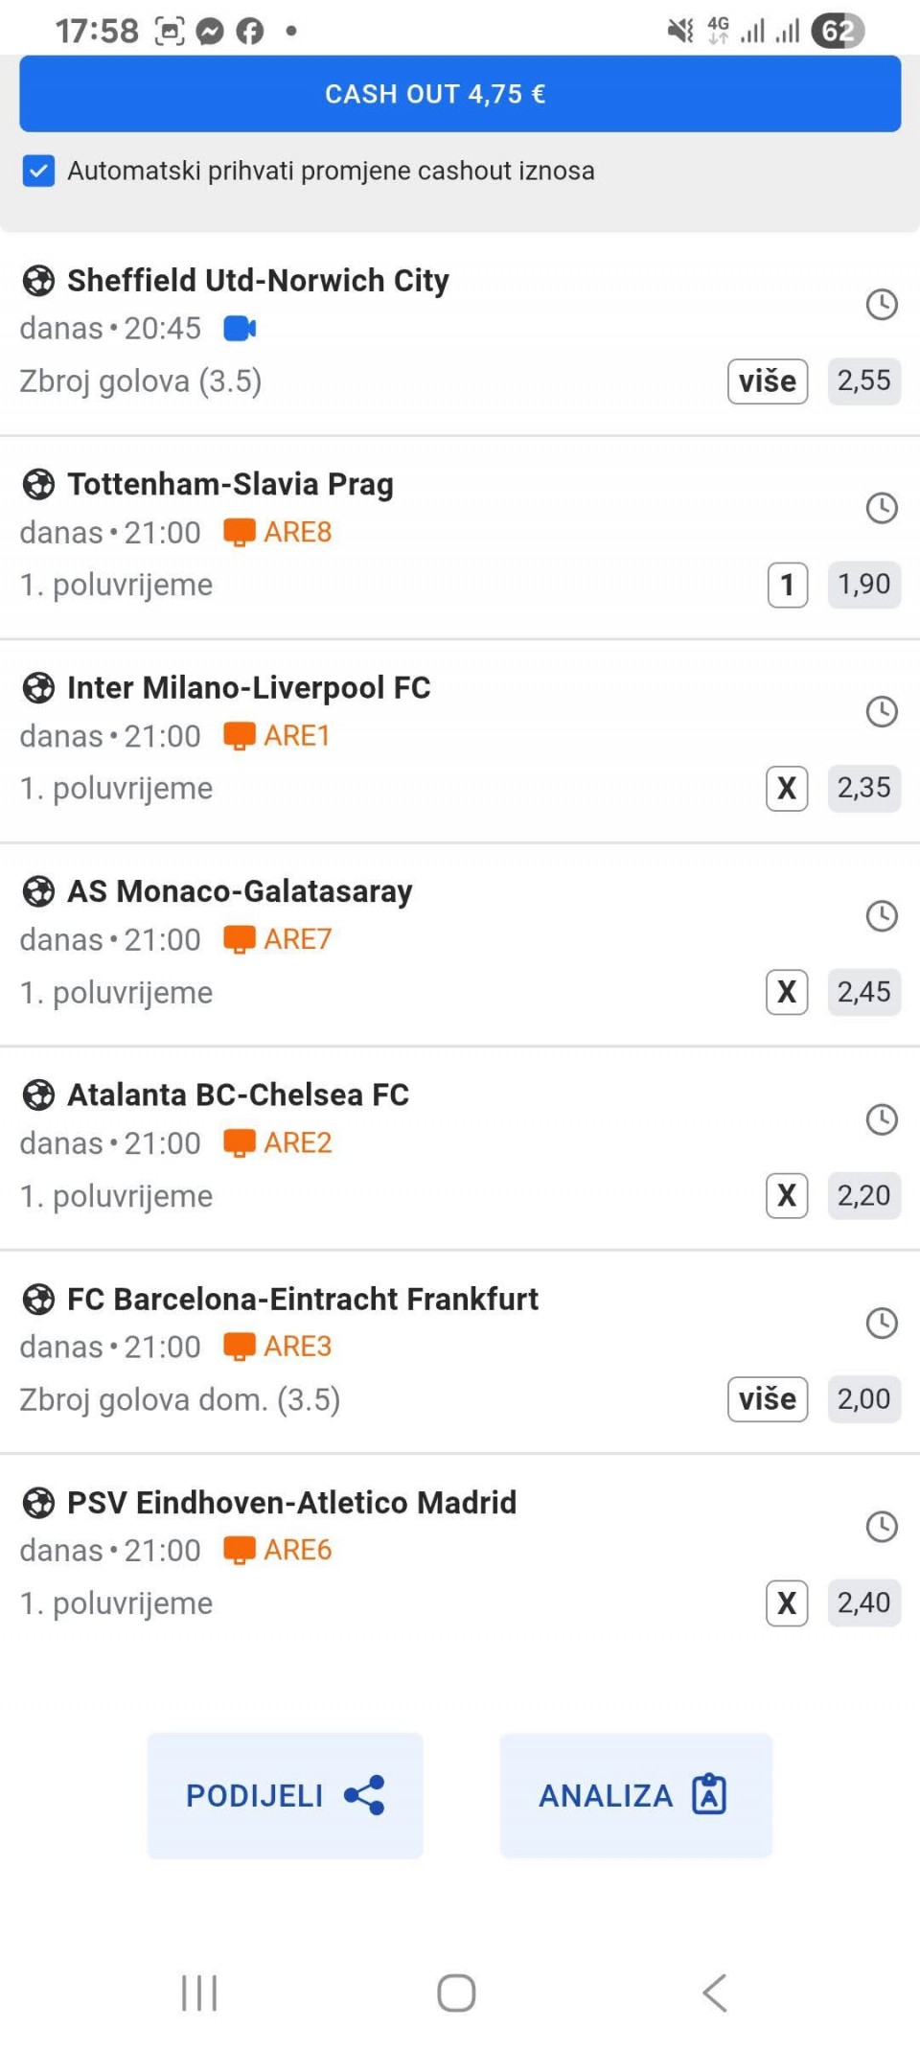This screenshot has height=2051, width=920.
Task: Tap the X pick for Inter Milano-Liverpool
Action: [x=787, y=789]
